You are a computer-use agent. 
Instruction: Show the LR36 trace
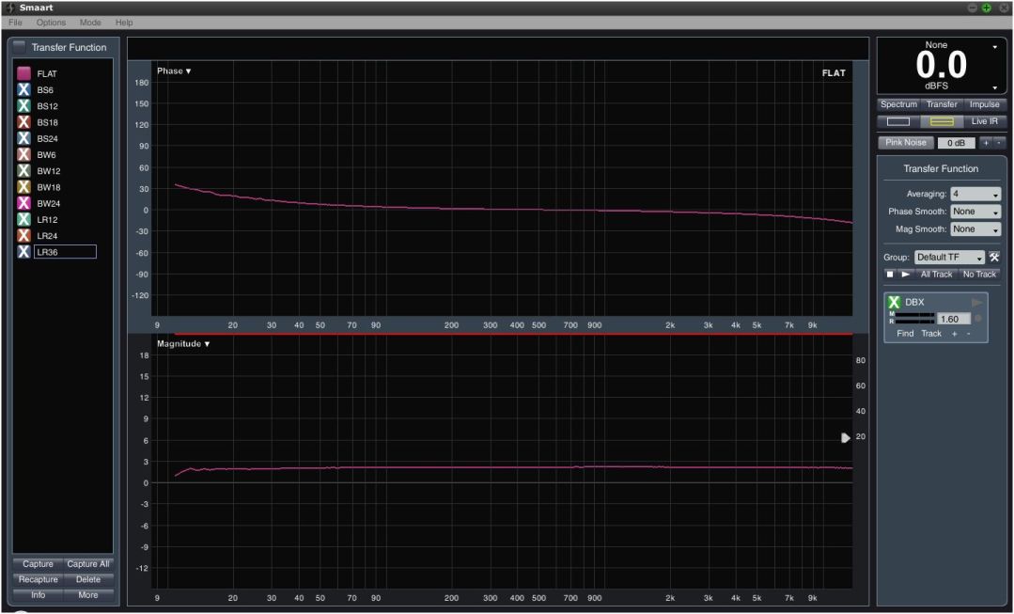(23, 252)
